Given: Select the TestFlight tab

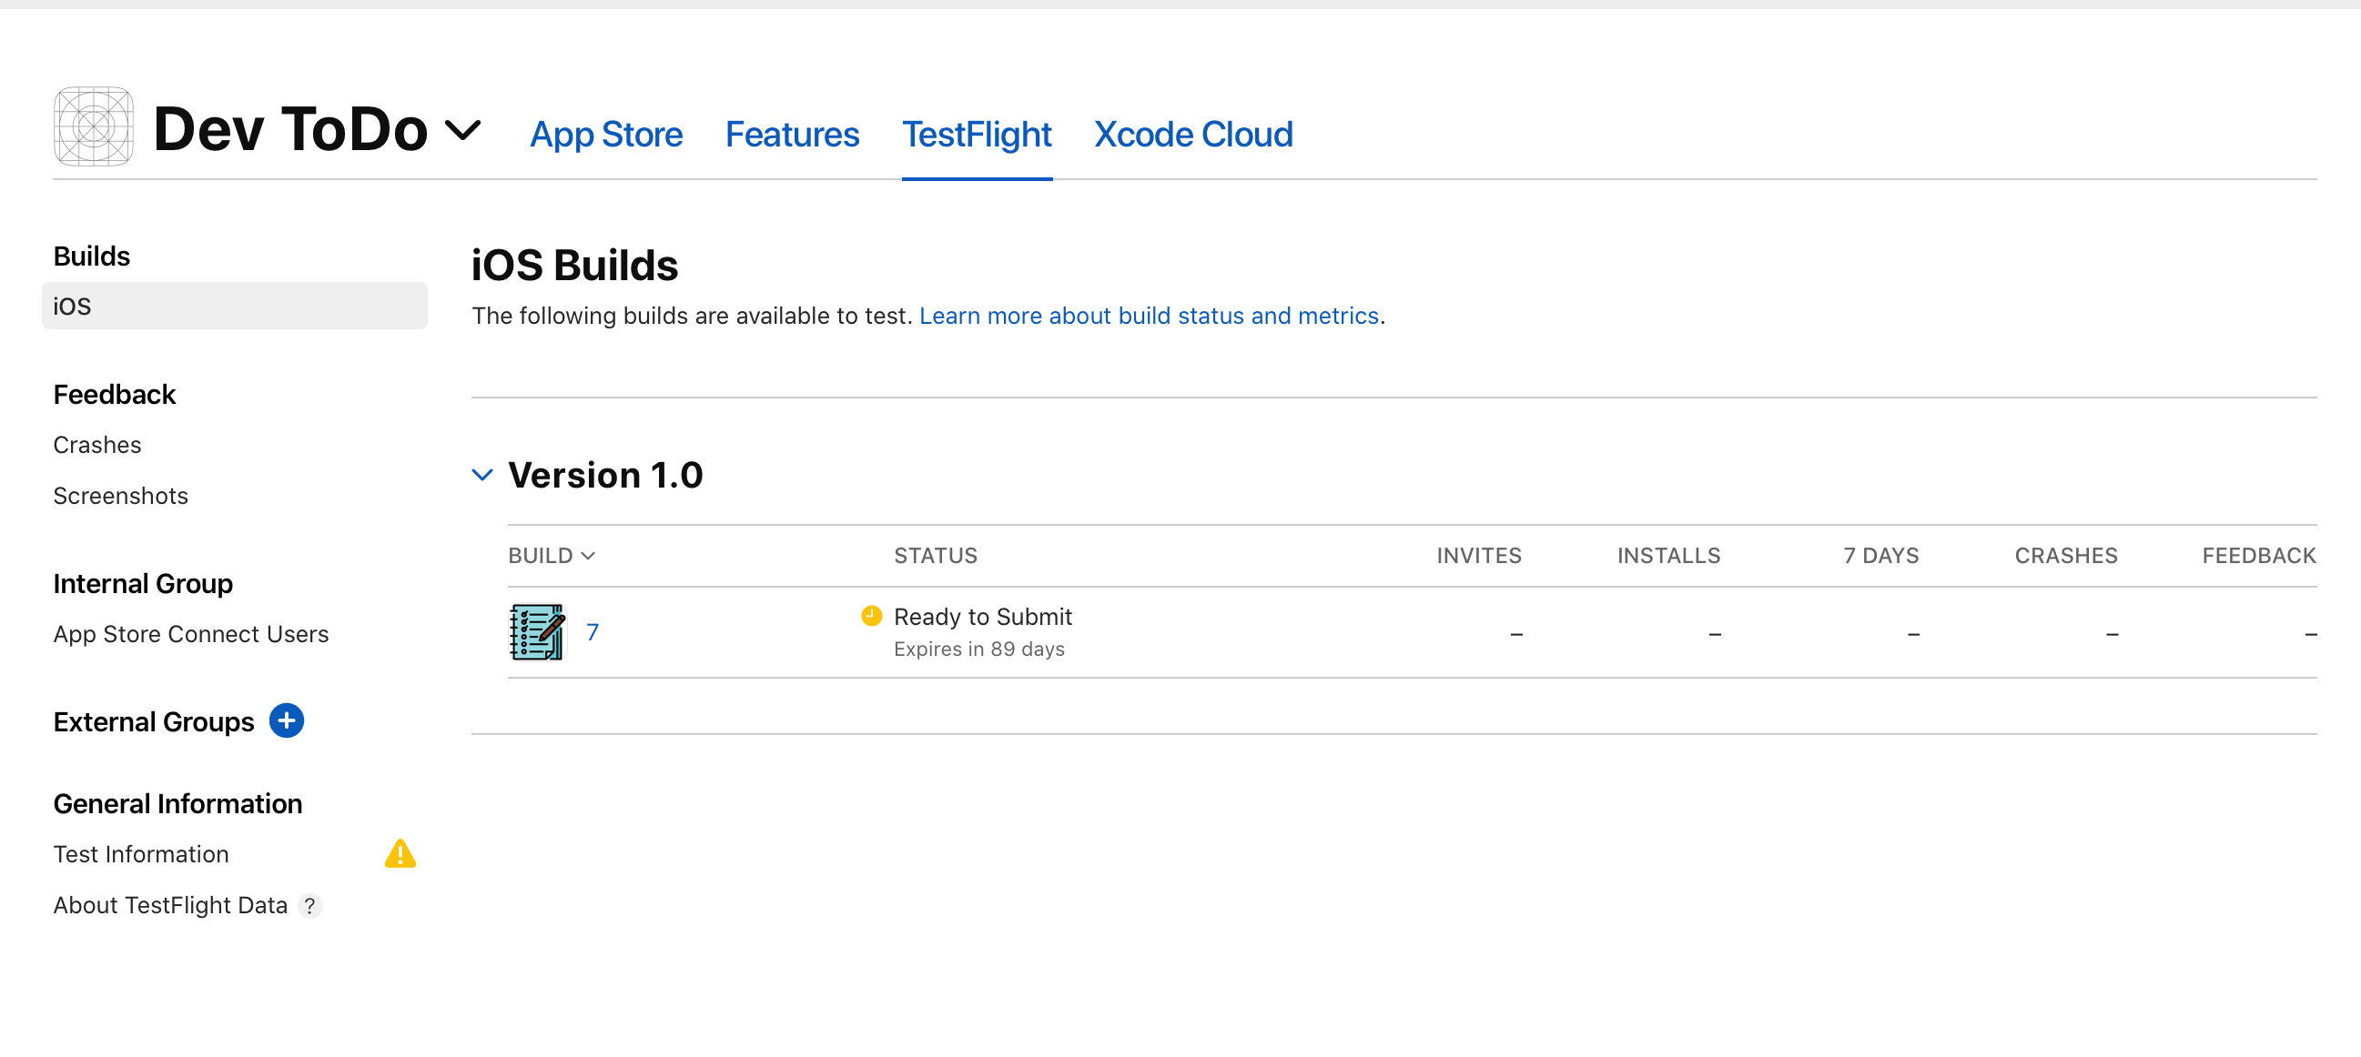Looking at the screenshot, I should [x=976, y=135].
